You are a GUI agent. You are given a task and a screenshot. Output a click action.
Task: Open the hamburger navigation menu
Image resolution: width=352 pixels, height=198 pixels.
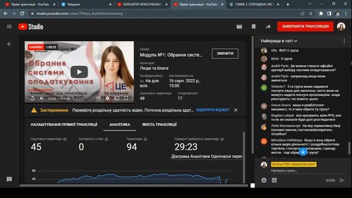[x=9, y=27]
